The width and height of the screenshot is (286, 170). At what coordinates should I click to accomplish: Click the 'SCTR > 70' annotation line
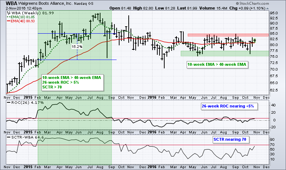(52, 87)
